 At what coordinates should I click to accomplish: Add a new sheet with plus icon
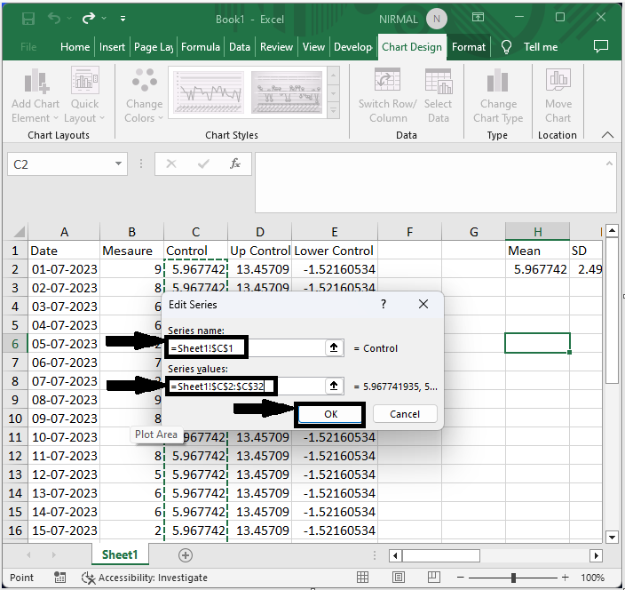(186, 554)
